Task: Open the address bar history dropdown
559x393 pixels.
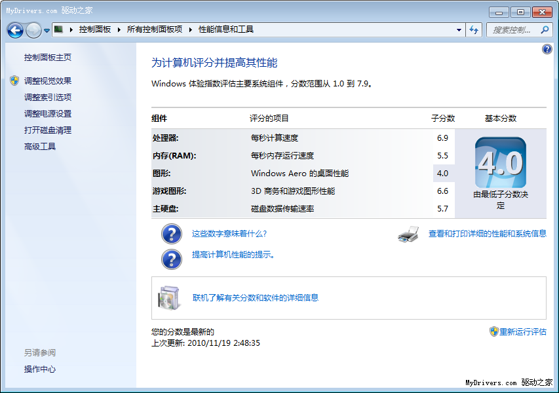Action: pos(459,30)
